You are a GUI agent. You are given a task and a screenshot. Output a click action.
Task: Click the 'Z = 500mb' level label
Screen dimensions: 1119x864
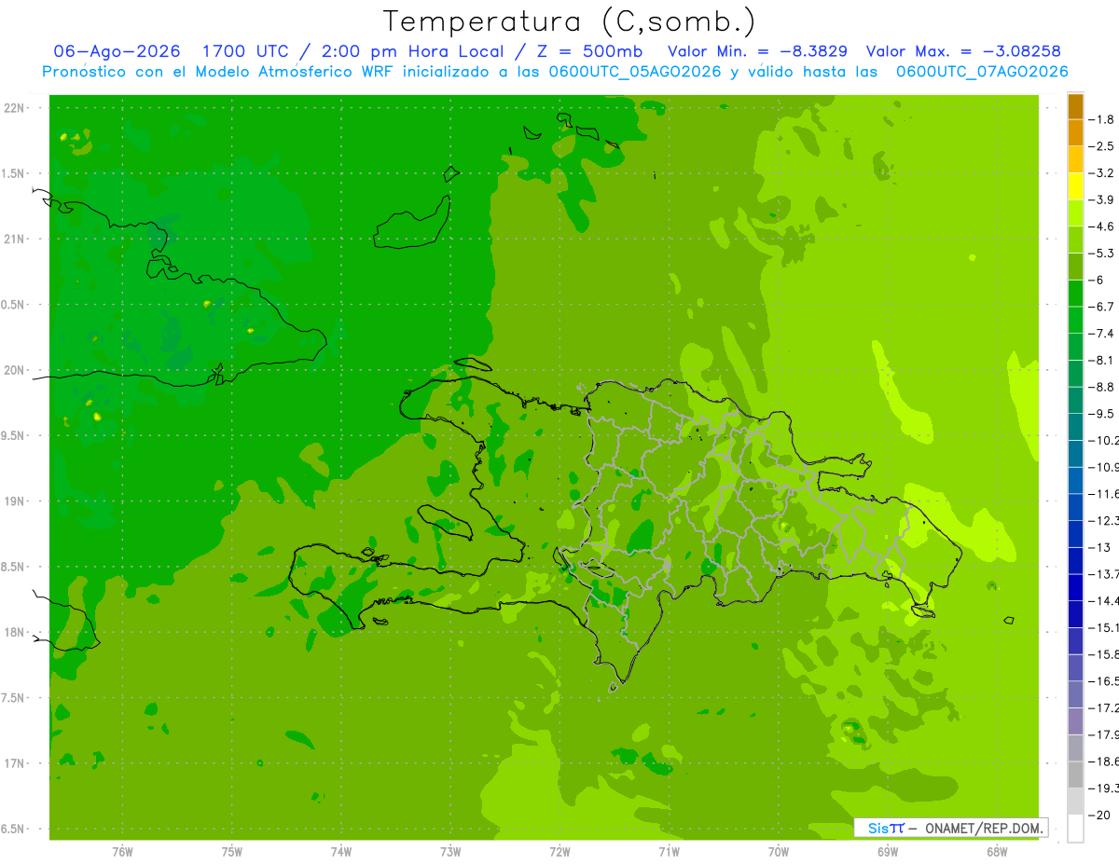[x=589, y=51]
